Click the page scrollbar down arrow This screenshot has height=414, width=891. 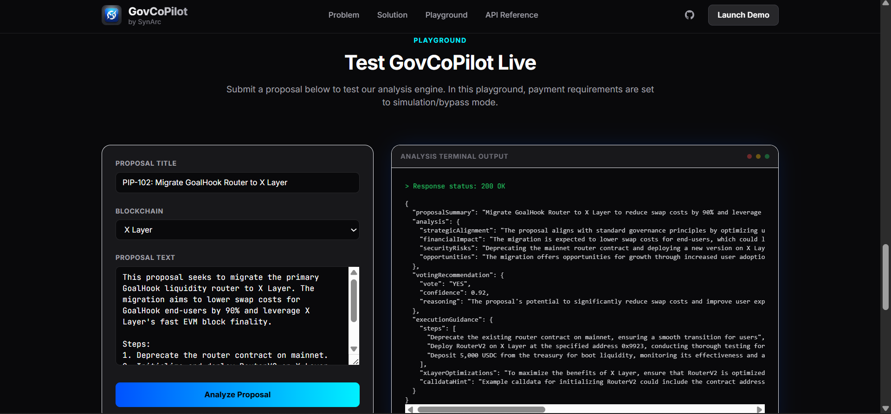pos(885,409)
